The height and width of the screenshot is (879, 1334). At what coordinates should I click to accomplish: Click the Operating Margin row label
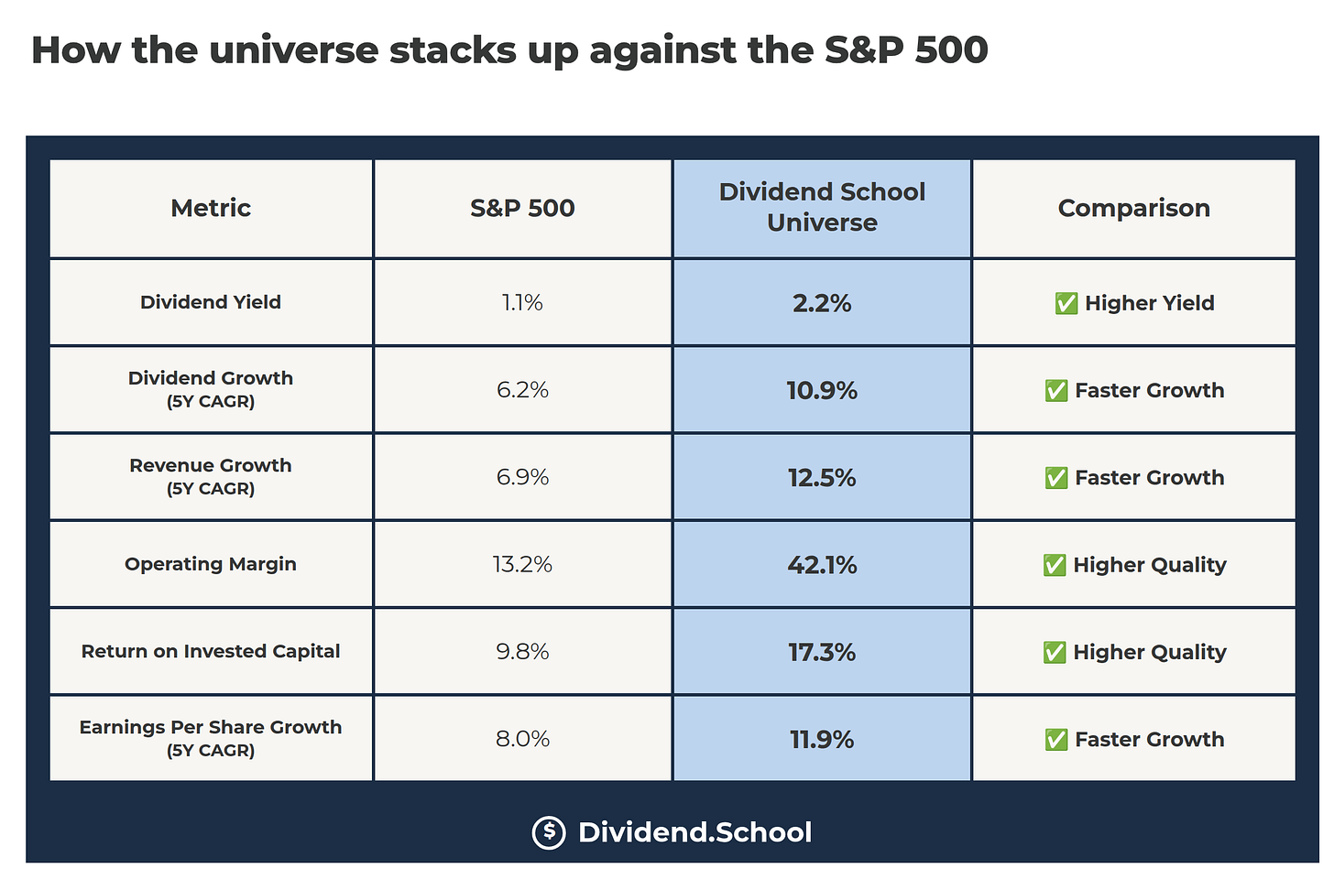(x=211, y=564)
